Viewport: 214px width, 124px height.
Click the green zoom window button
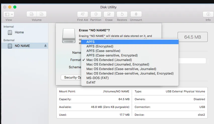click(15, 7)
